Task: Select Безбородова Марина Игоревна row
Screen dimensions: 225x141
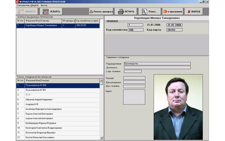Action: pyautogui.click(x=58, y=123)
